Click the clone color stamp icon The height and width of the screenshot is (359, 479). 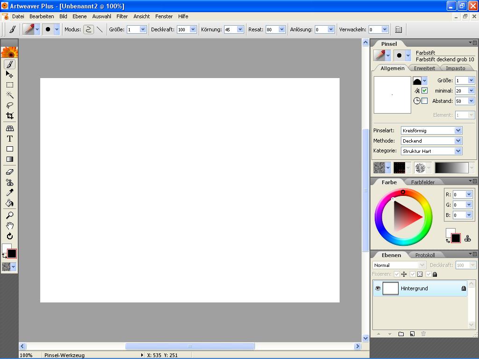coord(467,238)
